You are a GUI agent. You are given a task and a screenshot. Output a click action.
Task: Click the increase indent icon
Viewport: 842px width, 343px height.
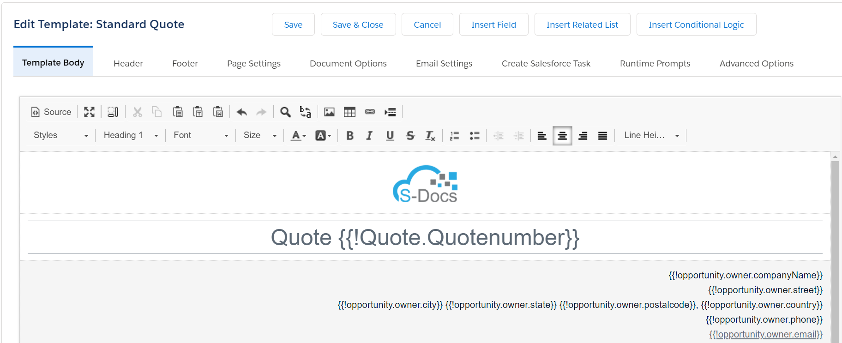click(x=519, y=136)
